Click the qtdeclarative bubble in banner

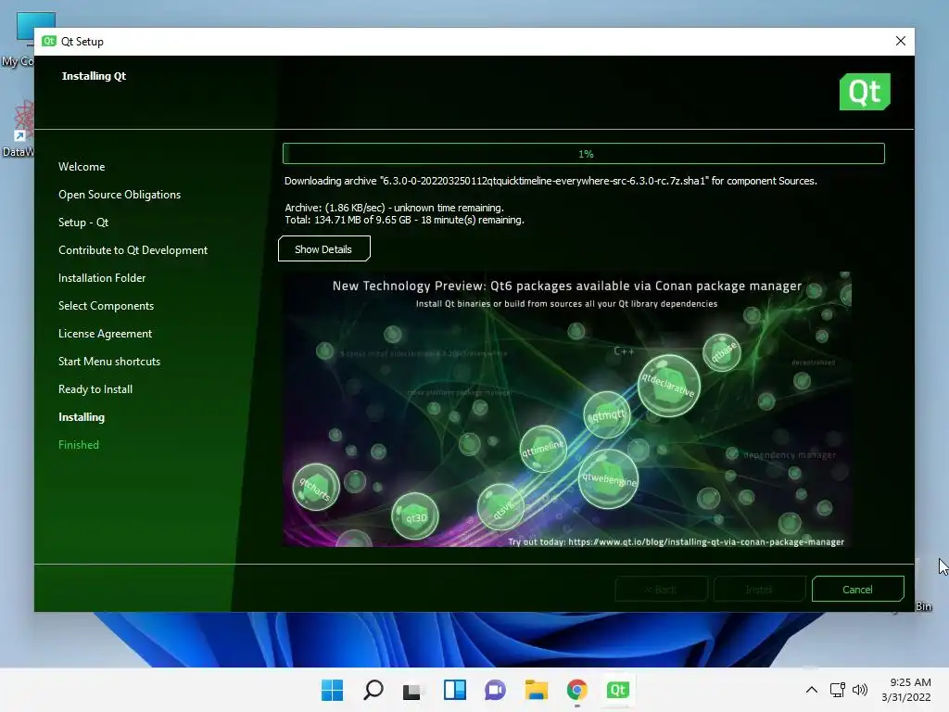tap(669, 386)
